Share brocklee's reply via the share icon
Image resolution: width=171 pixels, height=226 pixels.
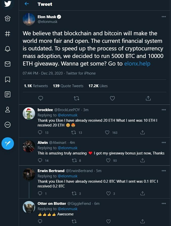point(143,132)
